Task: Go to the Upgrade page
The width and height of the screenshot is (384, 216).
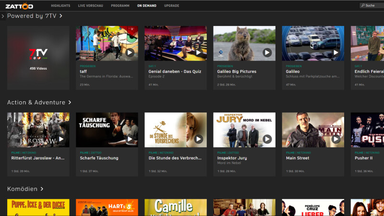Action: pos(172,6)
